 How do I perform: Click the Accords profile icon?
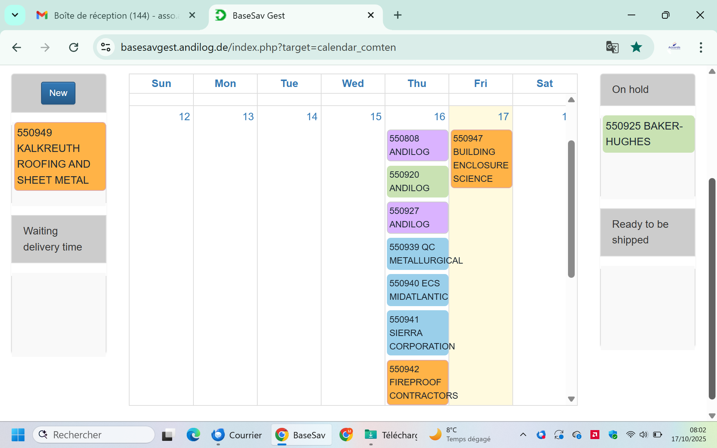coord(674,47)
